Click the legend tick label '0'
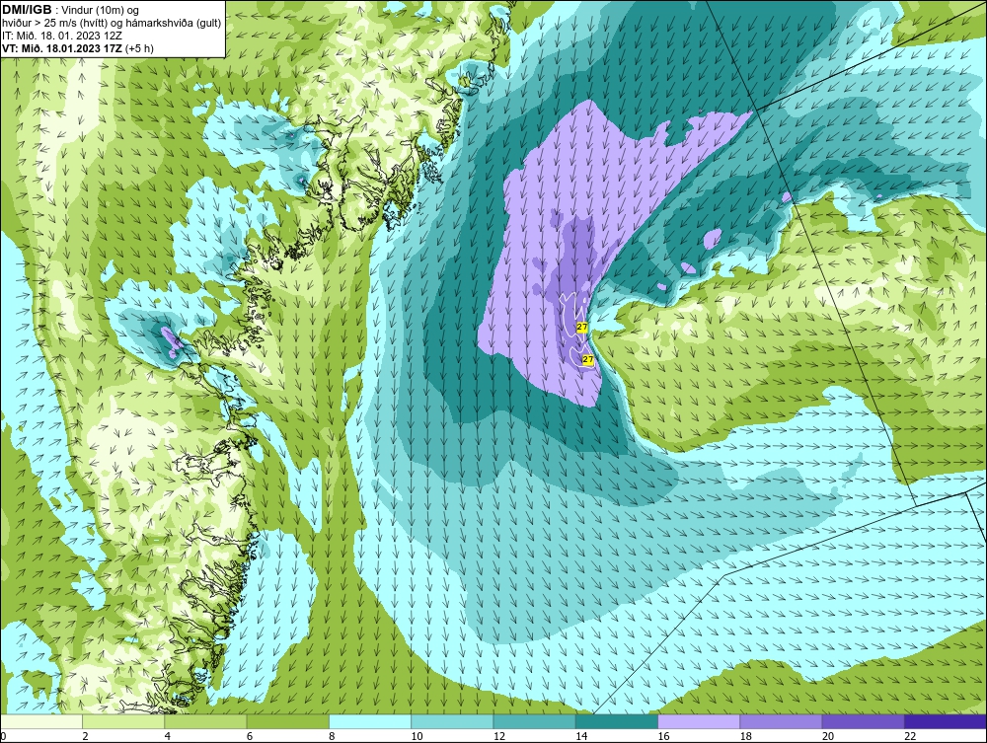 click(x=3, y=737)
